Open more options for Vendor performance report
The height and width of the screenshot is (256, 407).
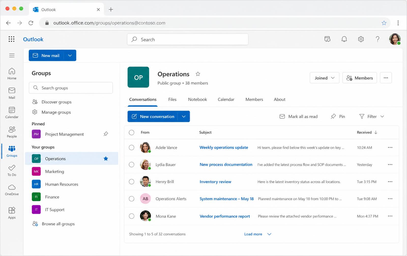tap(390, 216)
